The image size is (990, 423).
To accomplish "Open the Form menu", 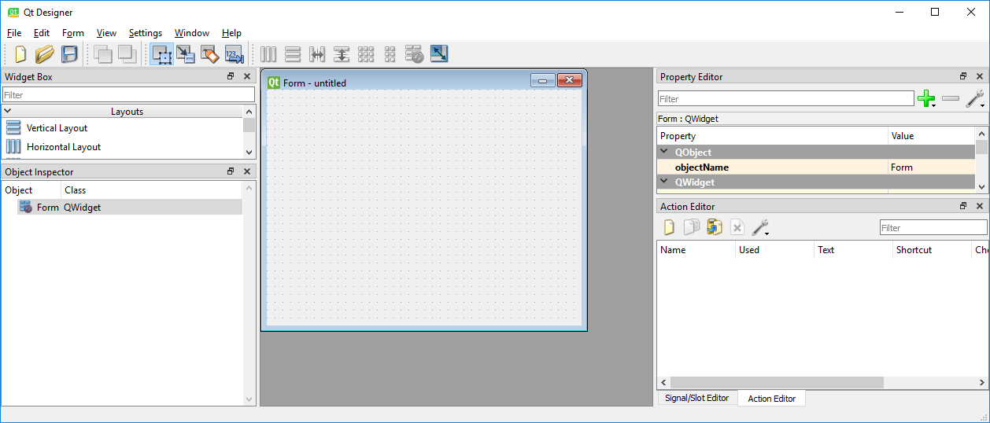I will tap(73, 33).
